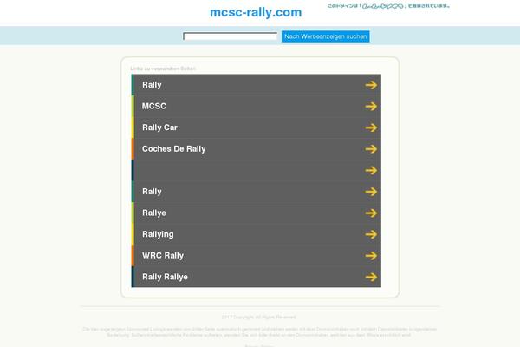The height and width of the screenshot is (347, 520).
Task: Open the MCSC related link
Action: click(154, 106)
